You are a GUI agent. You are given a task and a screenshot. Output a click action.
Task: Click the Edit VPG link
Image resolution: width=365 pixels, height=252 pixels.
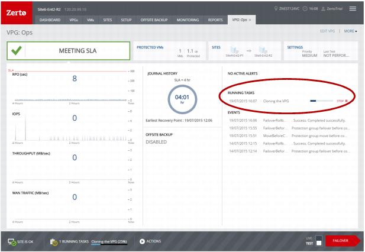pos(327,31)
